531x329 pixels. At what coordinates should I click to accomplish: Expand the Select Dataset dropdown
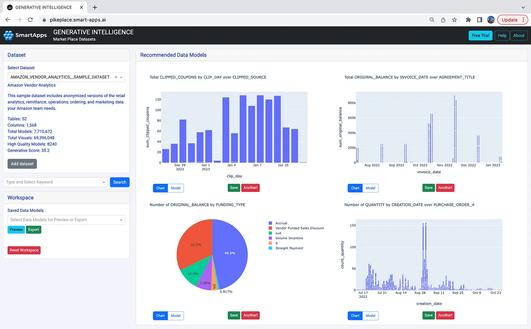click(121, 77)
